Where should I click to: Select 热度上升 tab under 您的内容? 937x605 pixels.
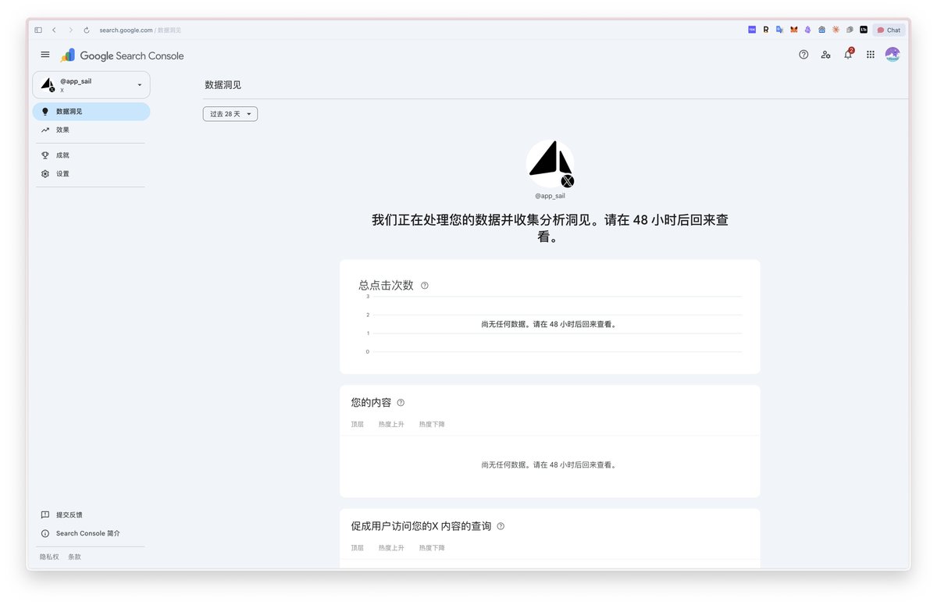pyautogui.click(x=391, y=425)
